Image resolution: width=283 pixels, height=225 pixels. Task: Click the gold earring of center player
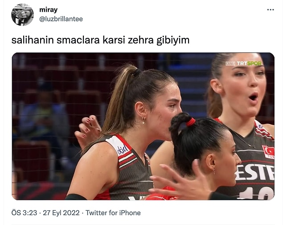tap(144, 120)
